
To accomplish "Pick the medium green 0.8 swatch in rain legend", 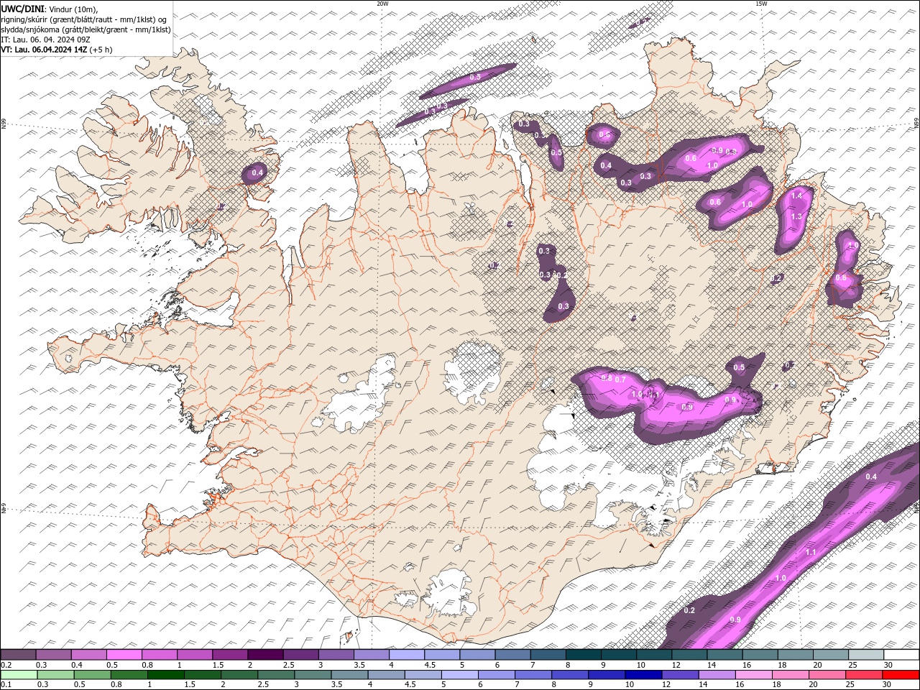I will [x=129, y=674].
